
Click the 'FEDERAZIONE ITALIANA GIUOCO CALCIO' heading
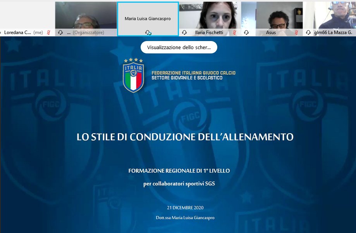point(193,73)
